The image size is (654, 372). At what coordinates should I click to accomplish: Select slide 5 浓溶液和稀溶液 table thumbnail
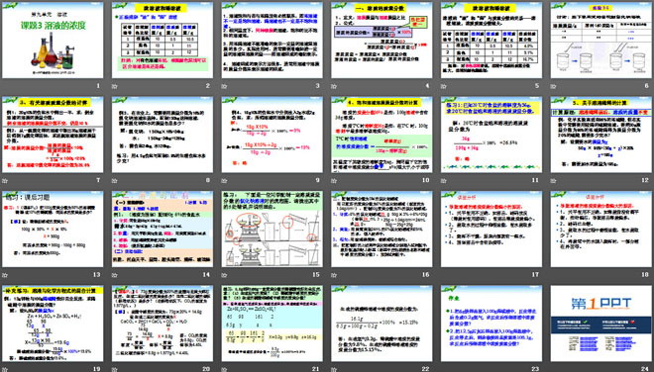491,40
